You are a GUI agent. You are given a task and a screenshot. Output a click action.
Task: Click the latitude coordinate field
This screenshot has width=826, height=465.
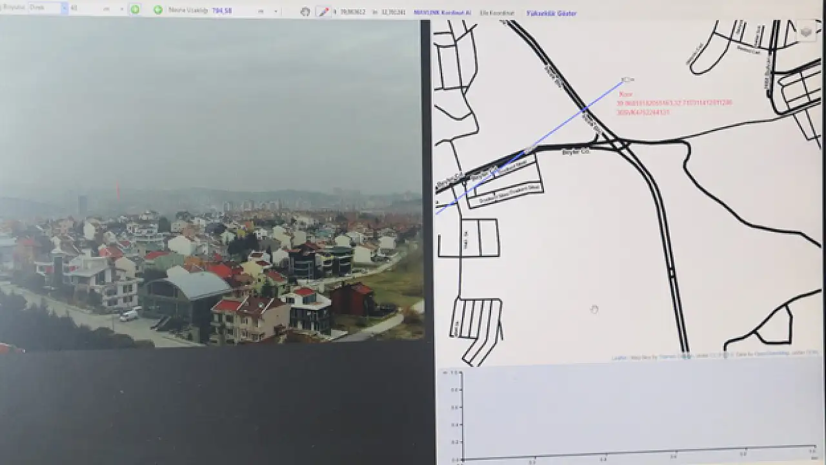coord(354,12)
